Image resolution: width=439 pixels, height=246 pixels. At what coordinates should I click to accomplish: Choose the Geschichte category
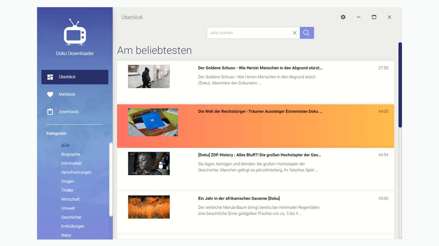tap(71, 217)
